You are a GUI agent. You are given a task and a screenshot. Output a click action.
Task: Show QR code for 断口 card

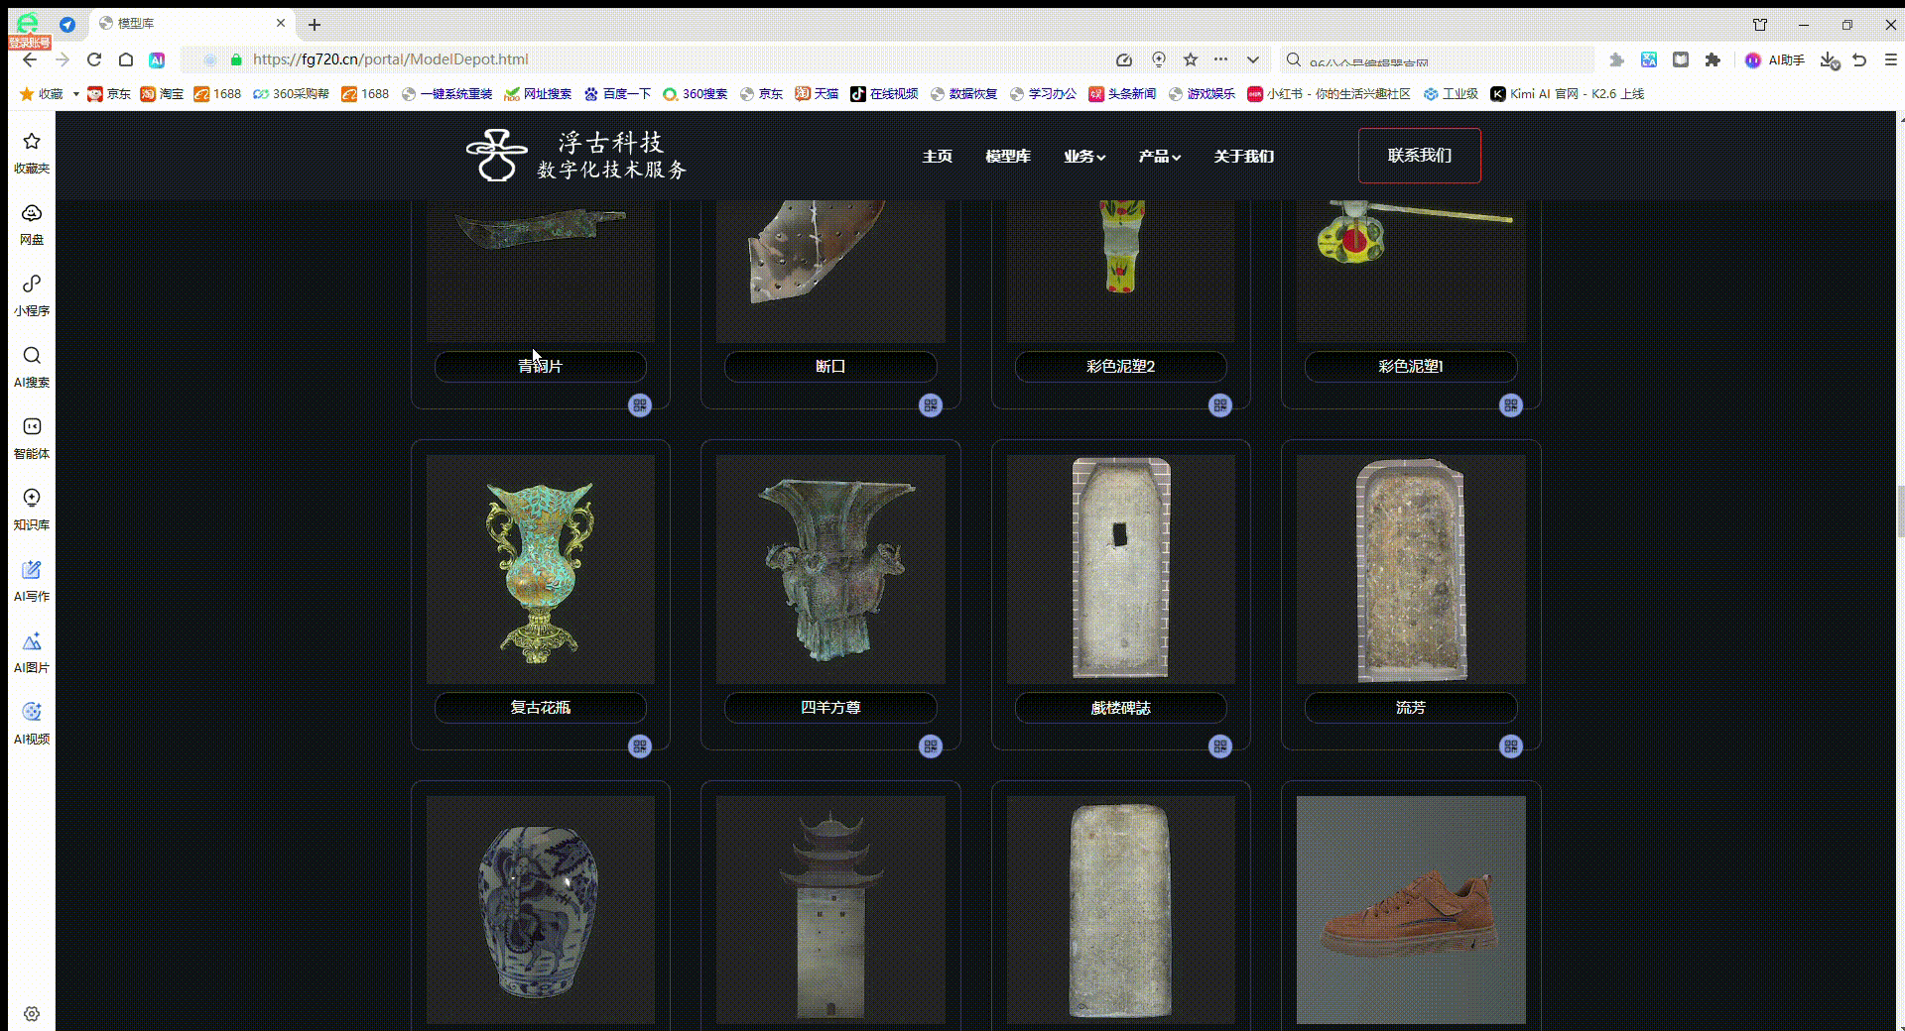coord(931,405)
